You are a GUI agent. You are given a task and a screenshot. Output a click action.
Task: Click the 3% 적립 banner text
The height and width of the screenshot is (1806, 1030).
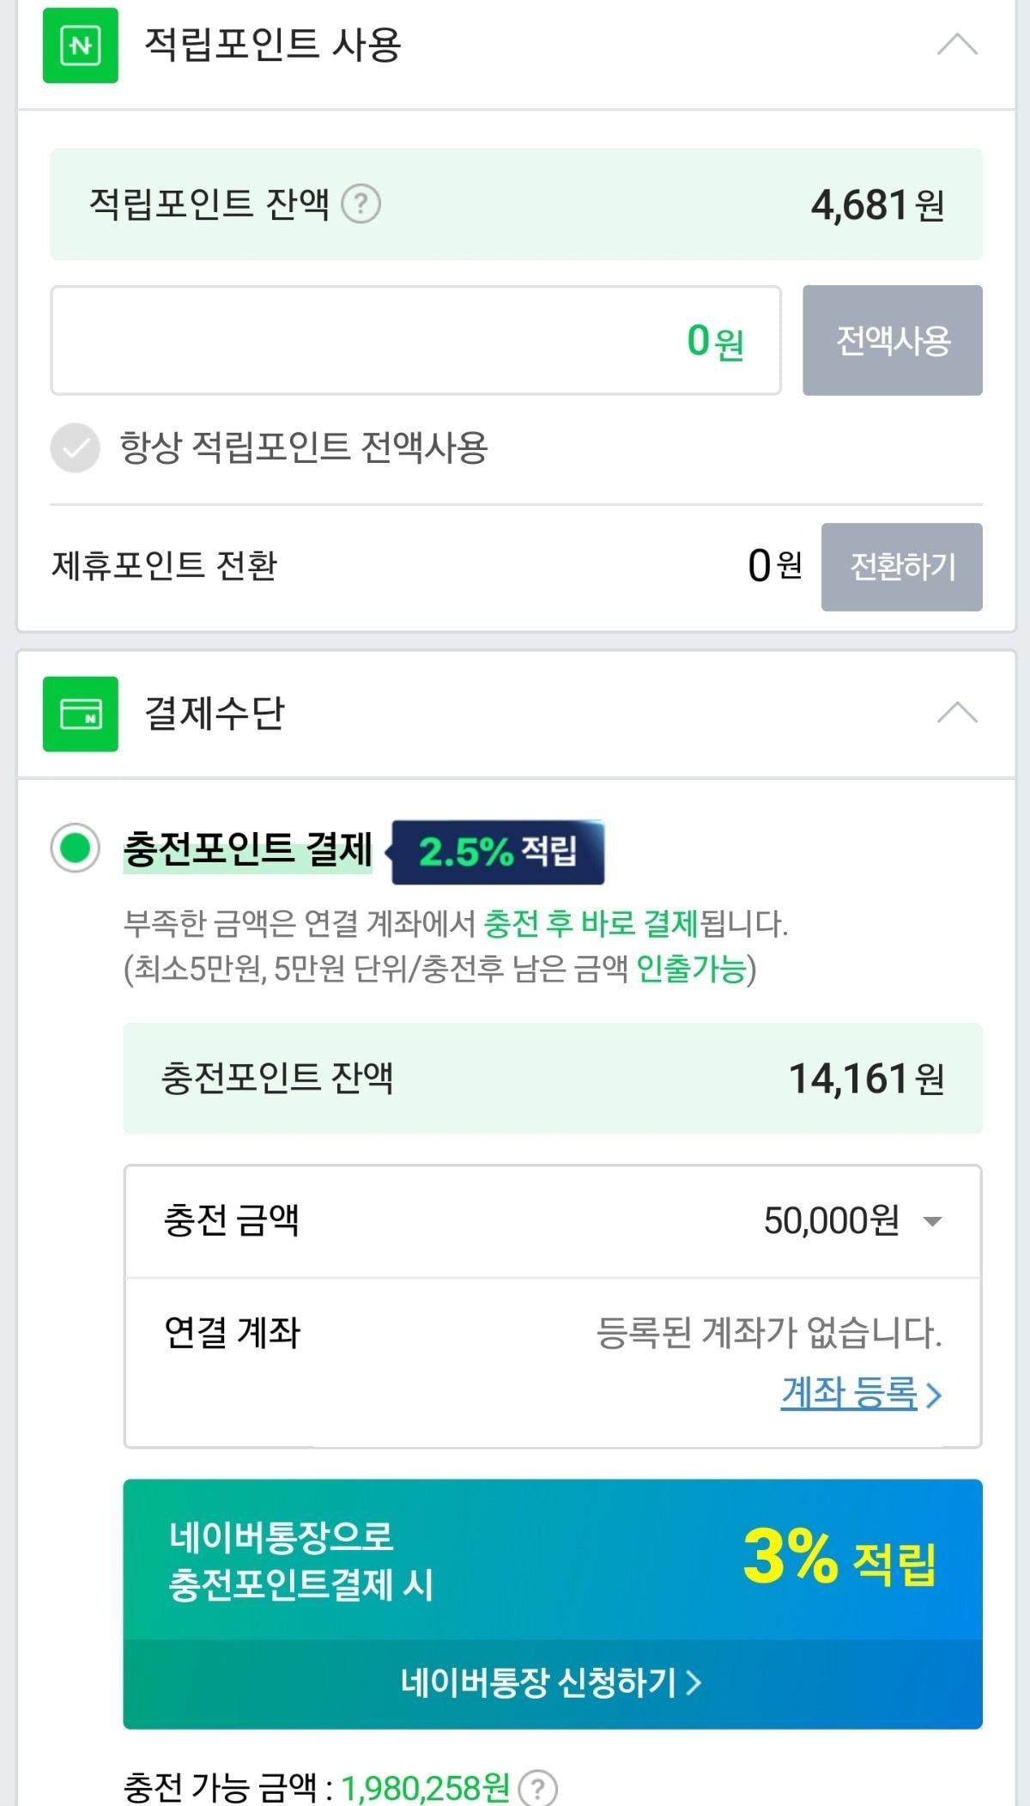click(839, 1558)
